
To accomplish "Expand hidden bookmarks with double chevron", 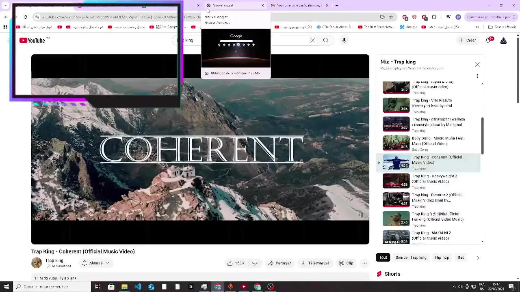I will [x=477, y=27].
